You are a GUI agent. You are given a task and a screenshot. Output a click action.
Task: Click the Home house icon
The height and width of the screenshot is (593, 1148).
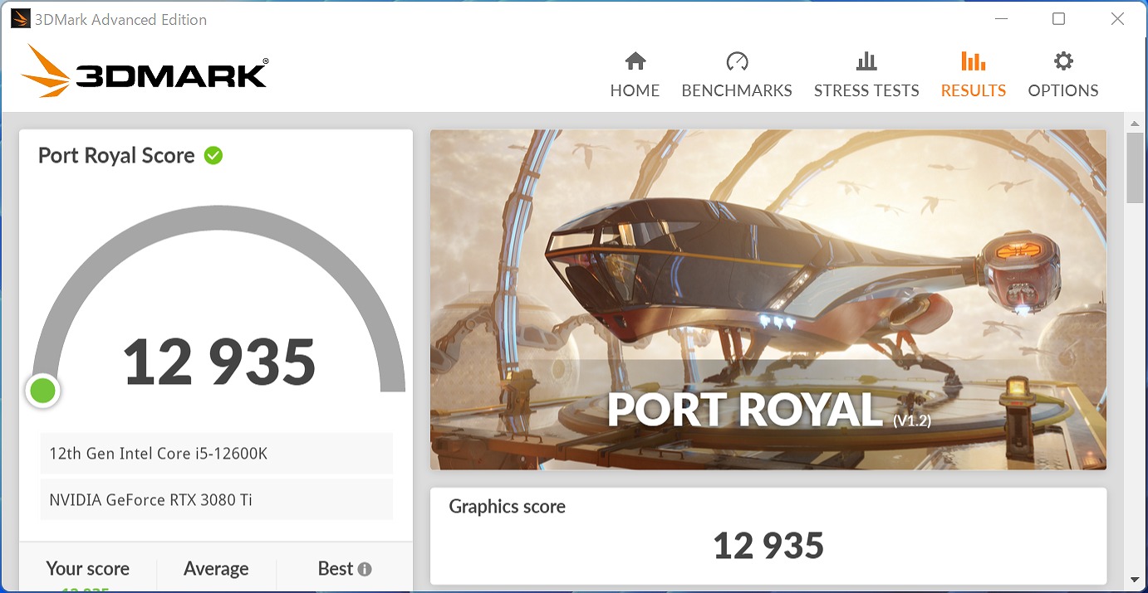(x=635, y=61)
